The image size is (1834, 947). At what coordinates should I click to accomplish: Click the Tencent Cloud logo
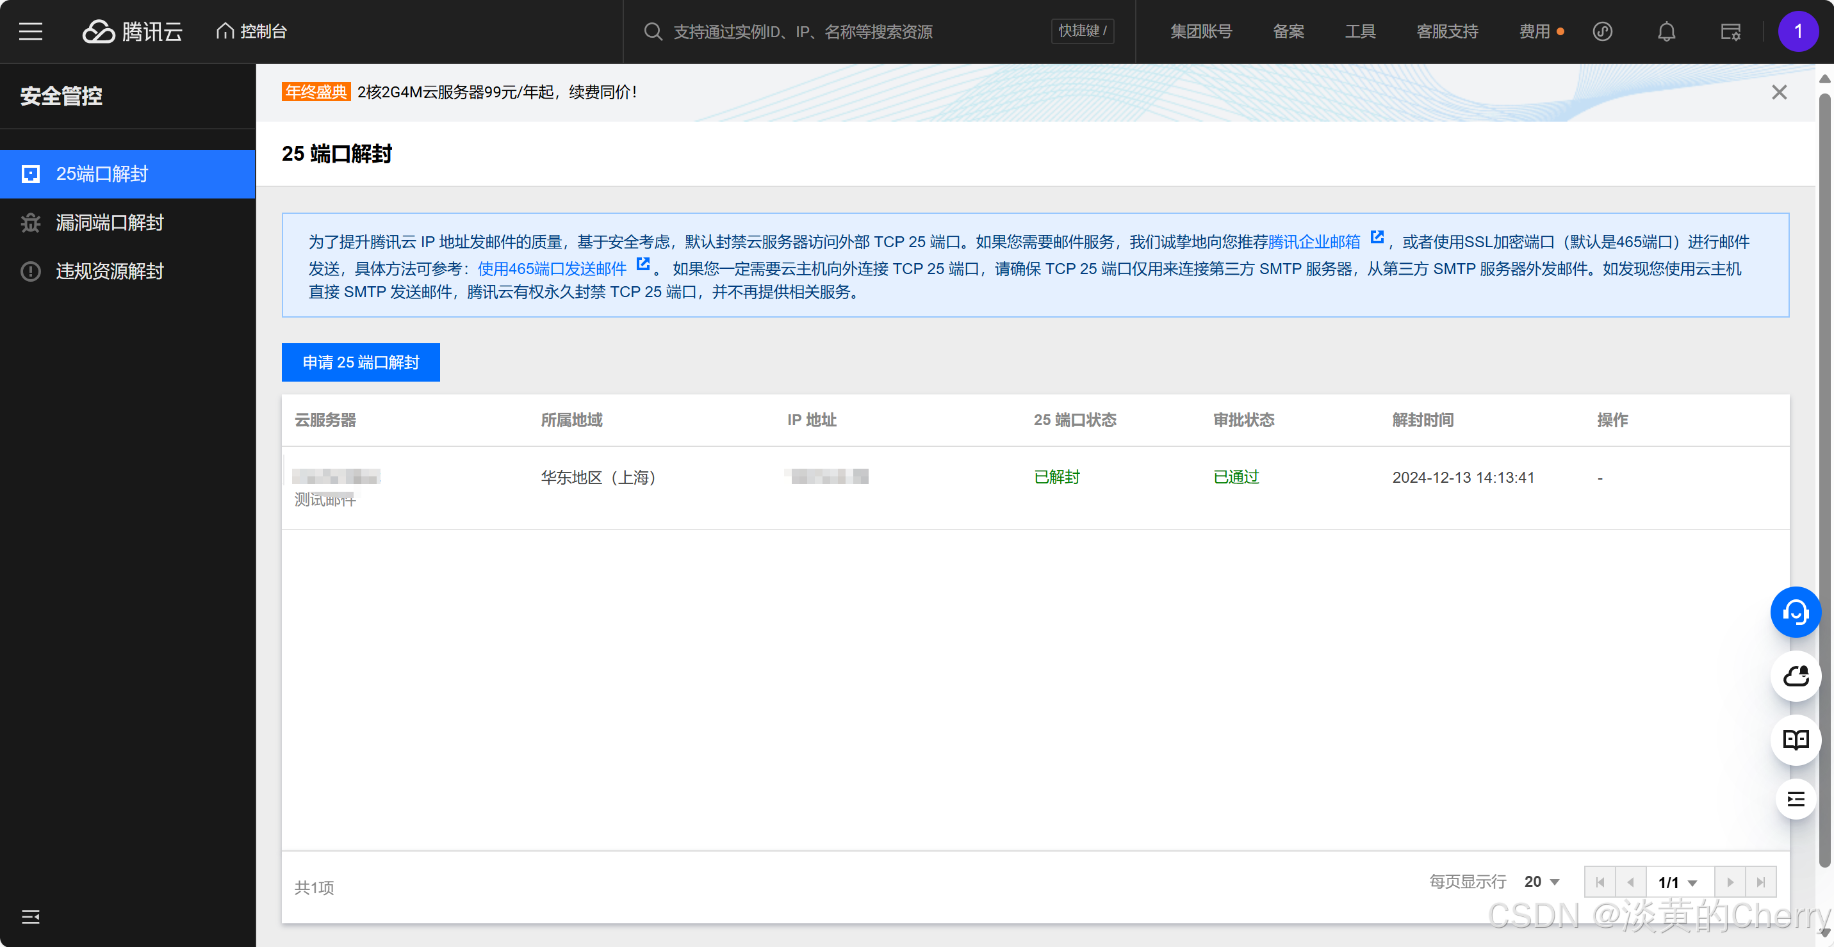click(x=133, y=31)
